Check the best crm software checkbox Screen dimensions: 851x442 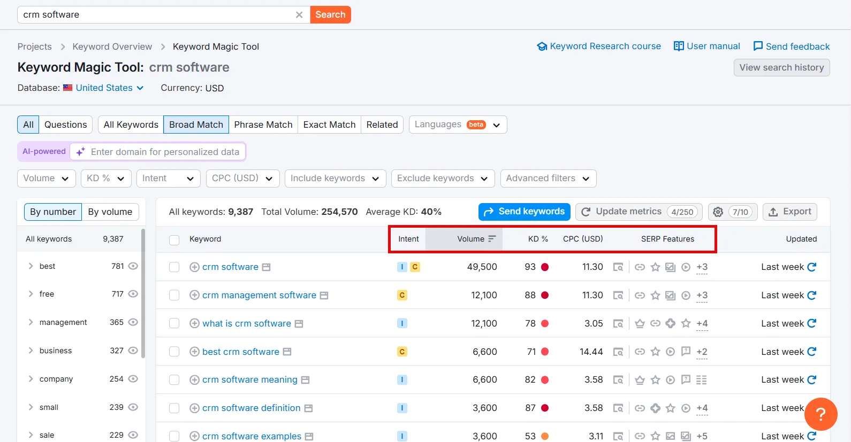click(x=174, y=352)
